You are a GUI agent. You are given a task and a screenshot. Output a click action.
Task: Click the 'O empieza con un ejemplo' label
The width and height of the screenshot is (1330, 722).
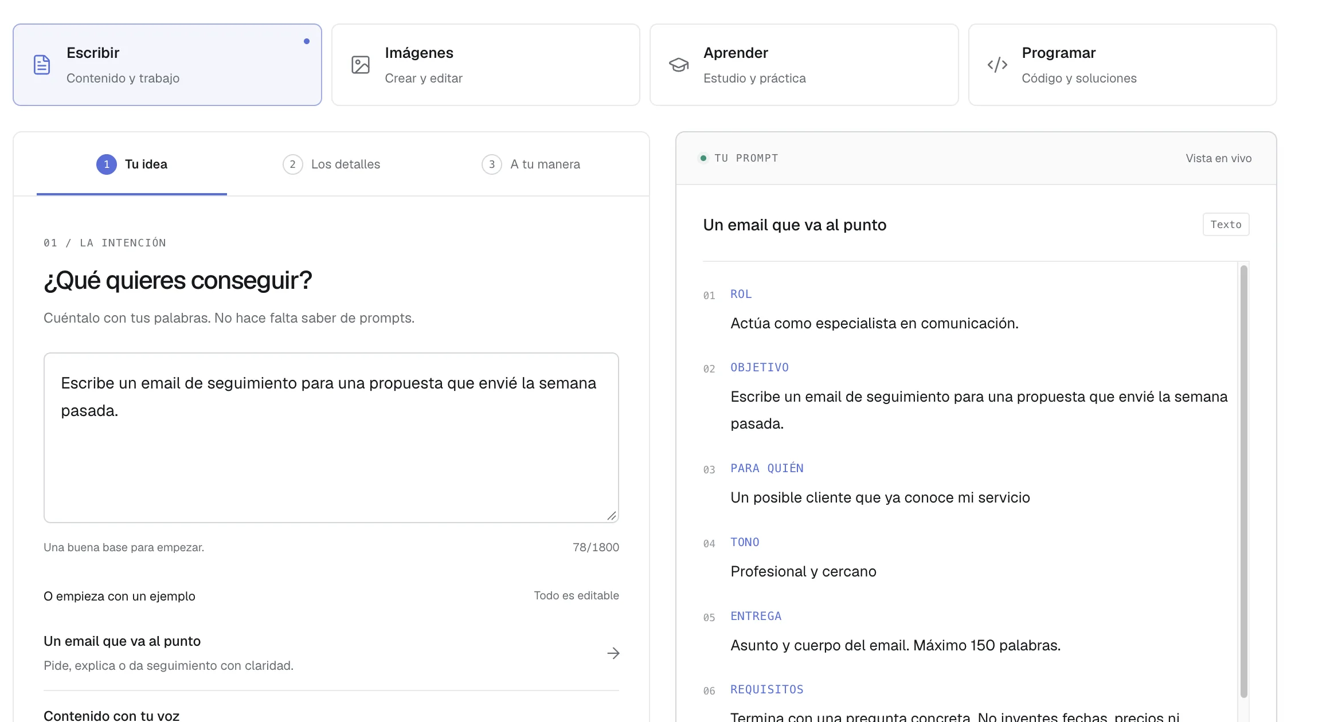pyautogui.click(x=119, y=596)
